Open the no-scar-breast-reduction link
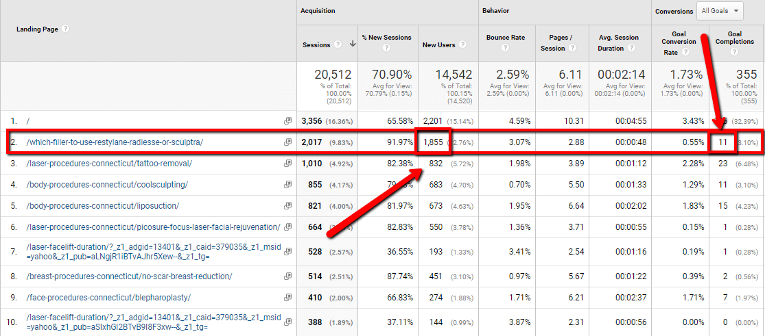 click(129, 276)
